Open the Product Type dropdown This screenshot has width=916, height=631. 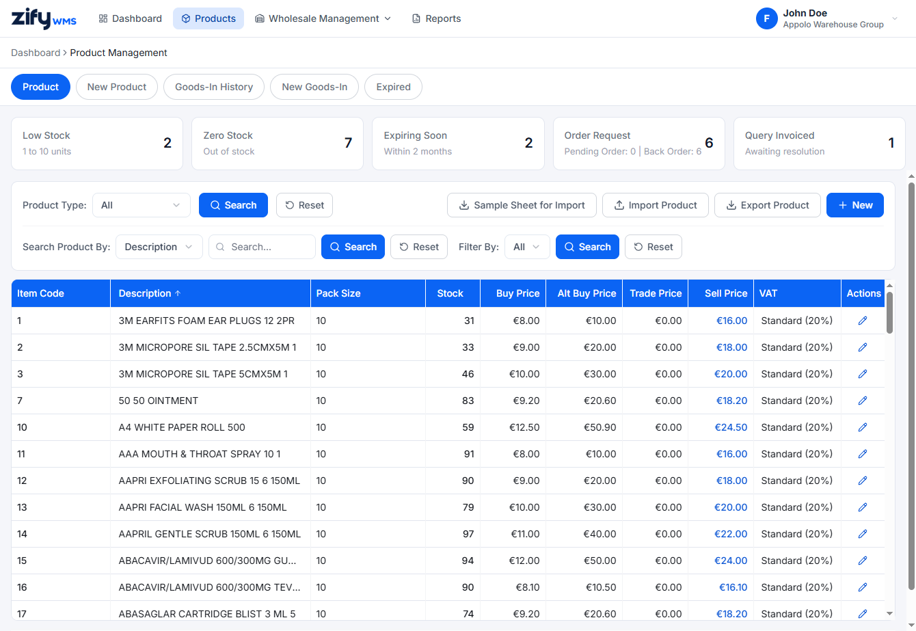point(142,205)
